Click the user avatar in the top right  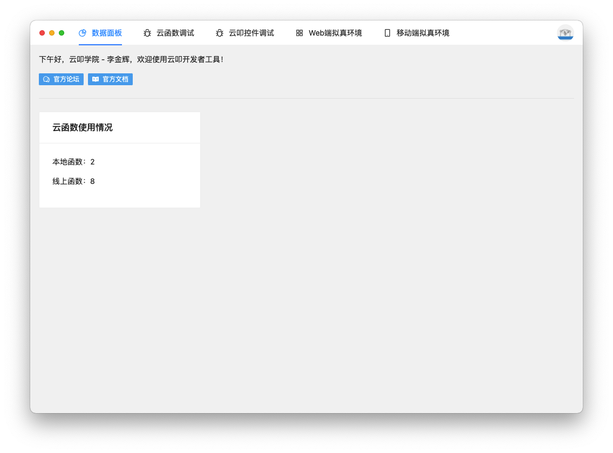click(x=565, y=32)
